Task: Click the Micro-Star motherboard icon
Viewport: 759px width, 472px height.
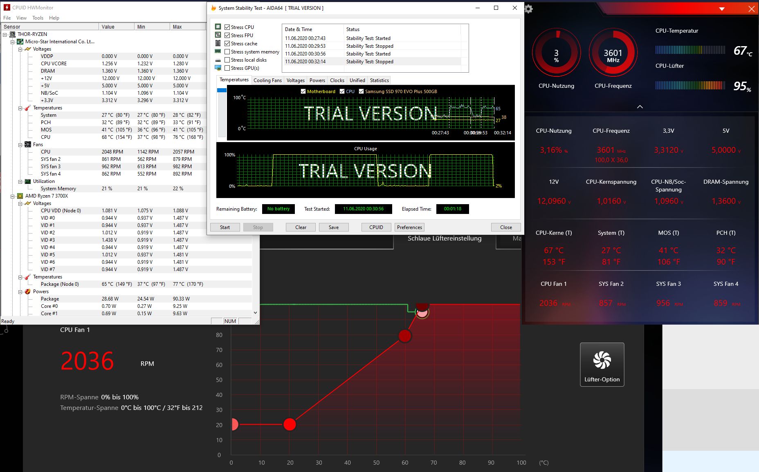Action: (20, 42)
